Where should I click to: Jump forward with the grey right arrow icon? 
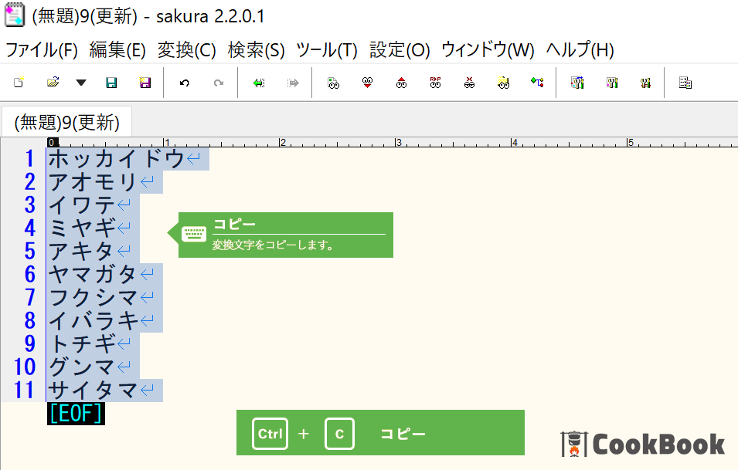click(x=293, y=83)
